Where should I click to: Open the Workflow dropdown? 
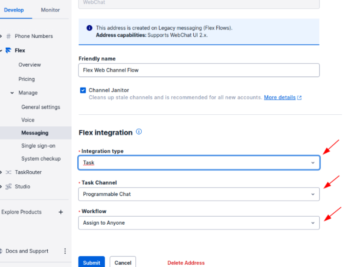click(199, 223)
